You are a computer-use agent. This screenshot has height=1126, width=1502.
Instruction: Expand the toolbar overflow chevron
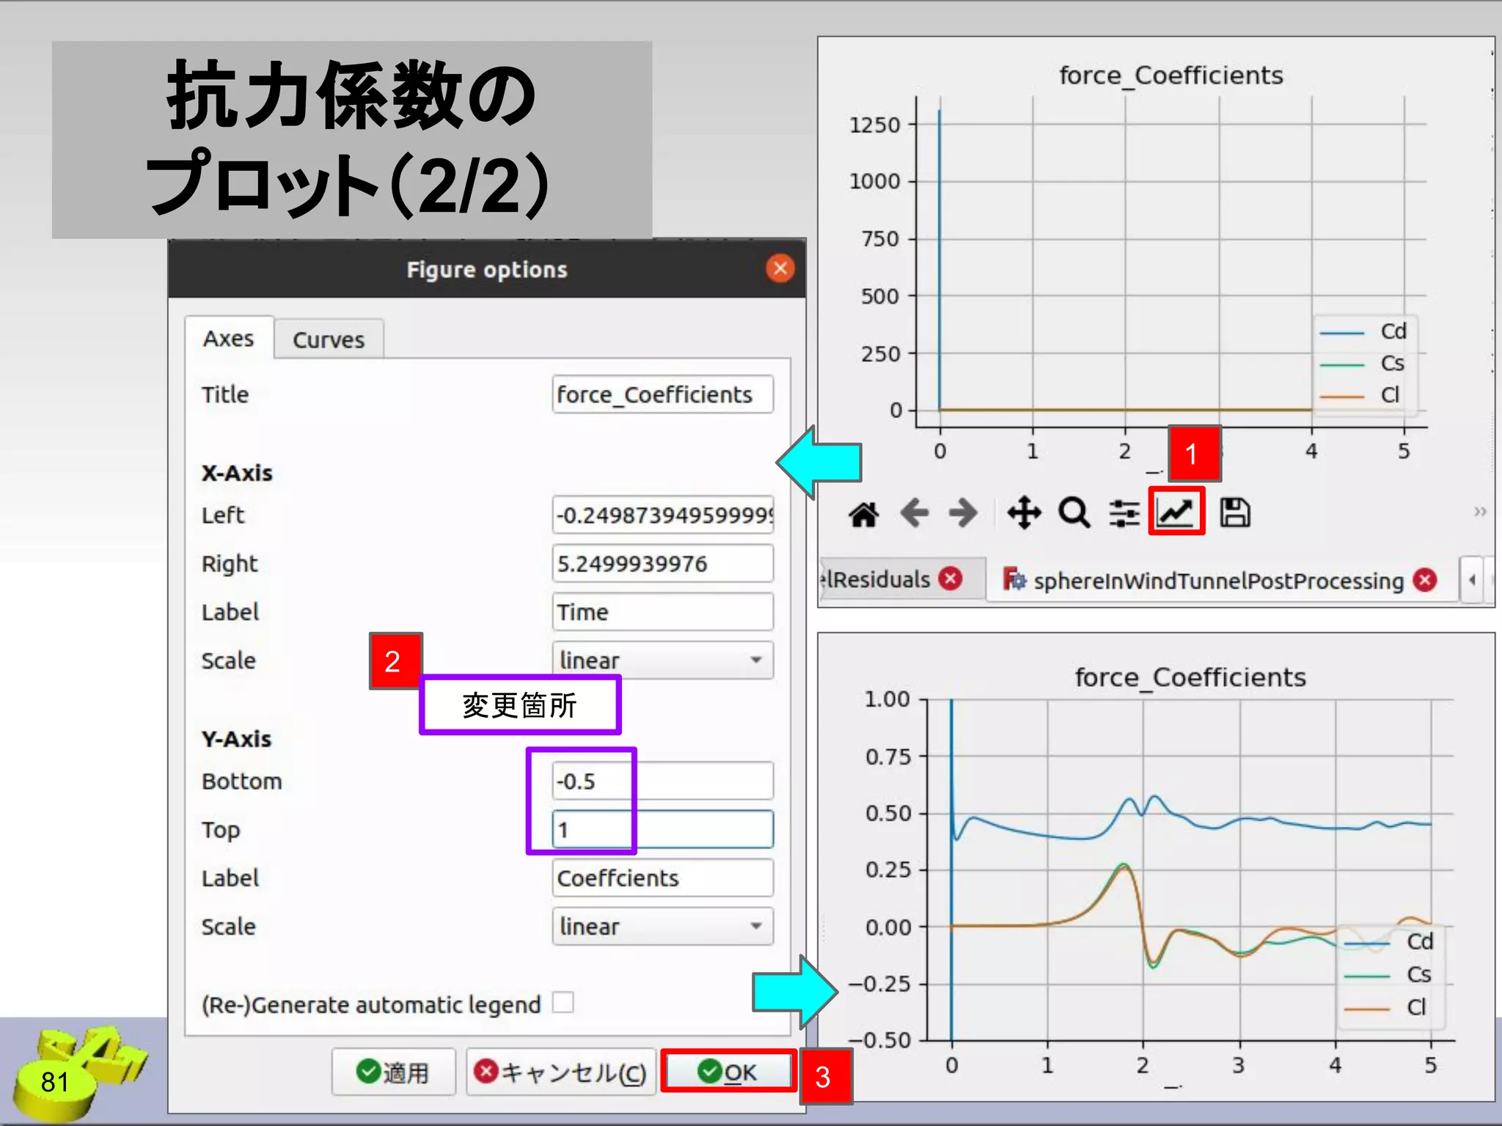[1480, 511]
